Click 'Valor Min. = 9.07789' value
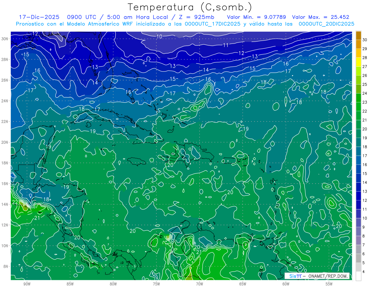The width and height of the screenshot is (373, 288). (x=256, y=17)
